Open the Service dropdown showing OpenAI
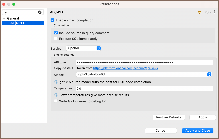The width and height of the screenshot is (219, 139). [83, 48]
